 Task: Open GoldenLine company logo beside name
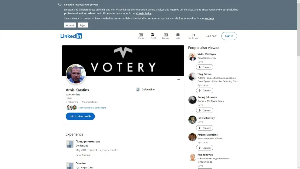coord(138,90)
